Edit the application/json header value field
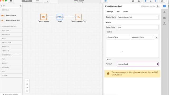 tap(142, 37)
